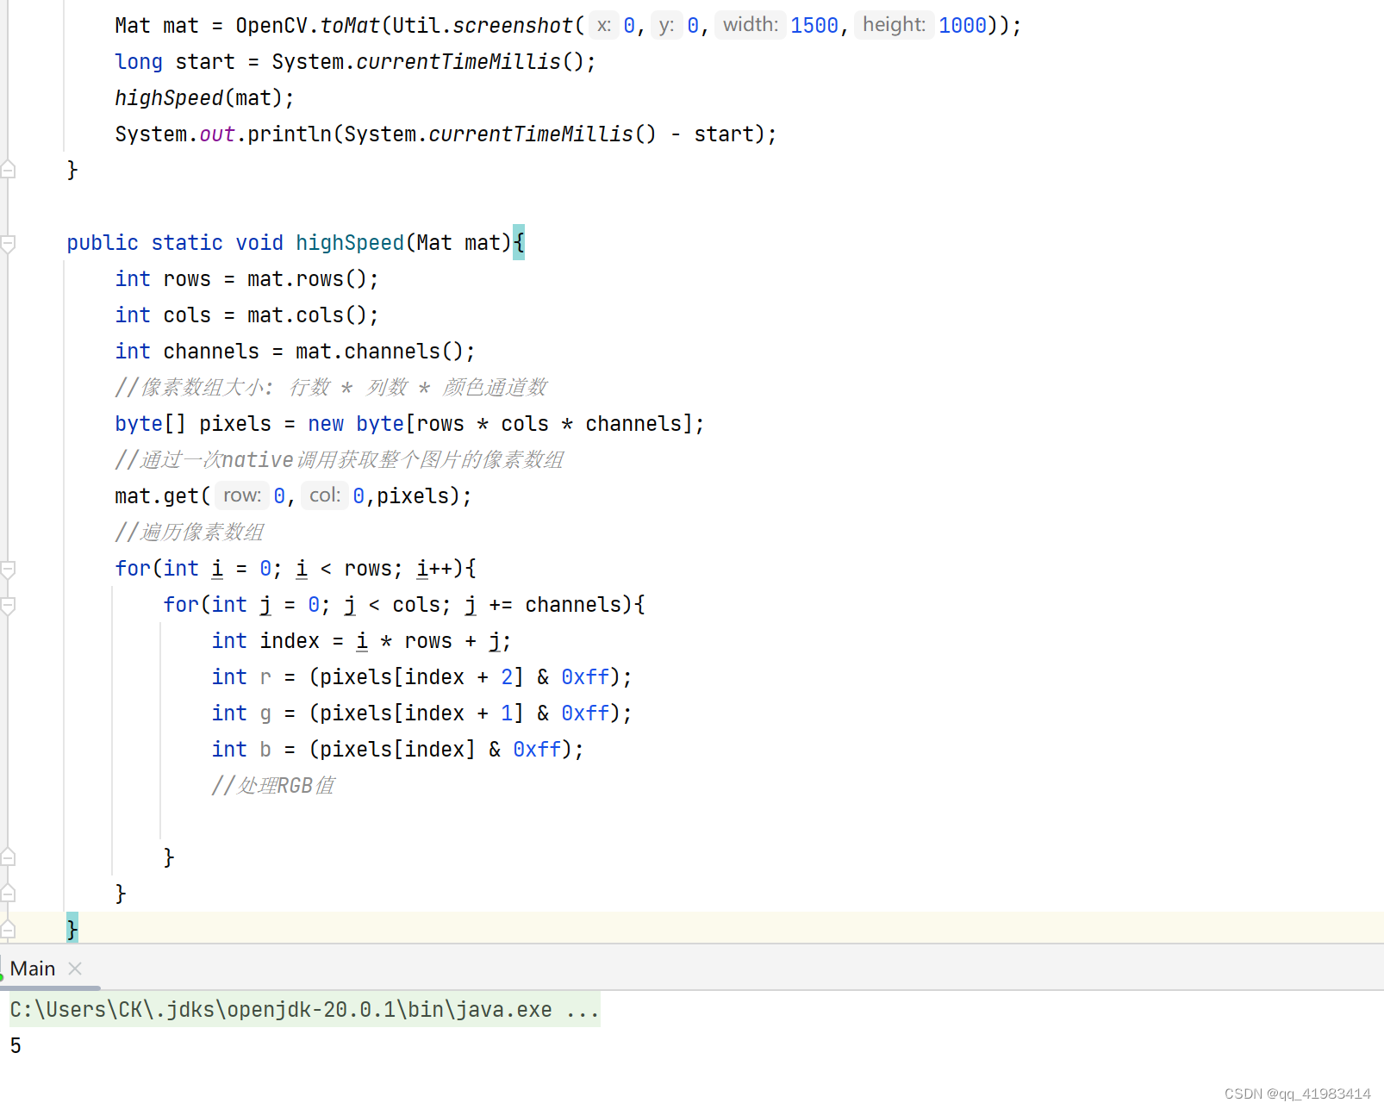Viewport: 1384px width, 1109px height.
Task: Click the col: parameter hint in mat.get
Action: point(325,495)
